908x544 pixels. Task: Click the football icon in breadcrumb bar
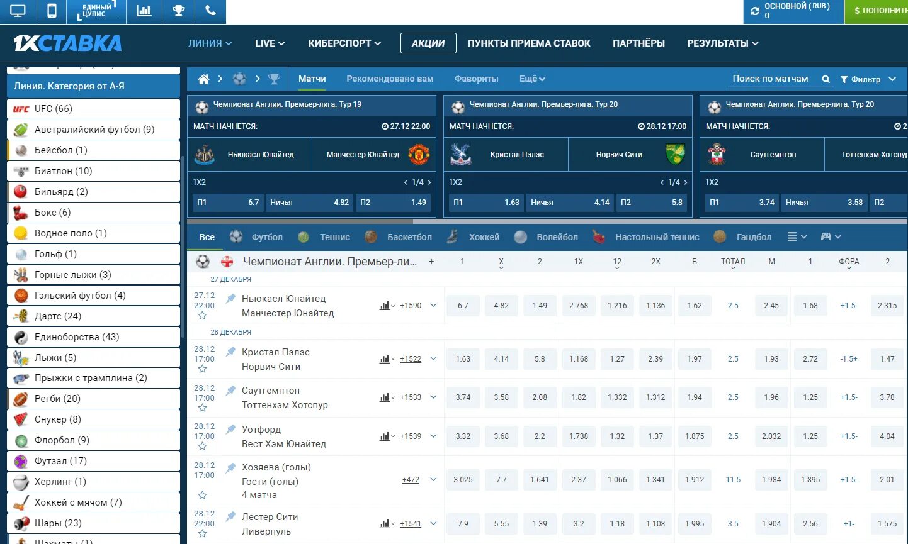coord(239,79)
